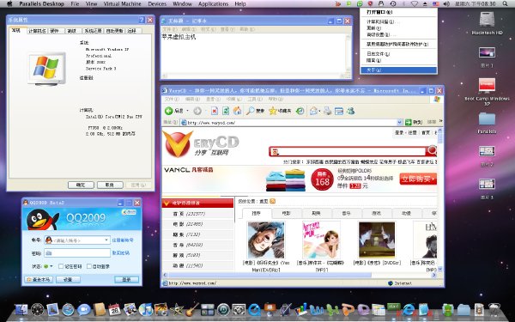
Task: Open the IE Search magnifier tool
Action: point(251,111)
